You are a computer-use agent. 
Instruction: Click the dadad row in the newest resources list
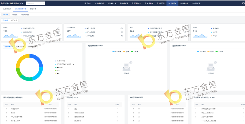(31, 113)
